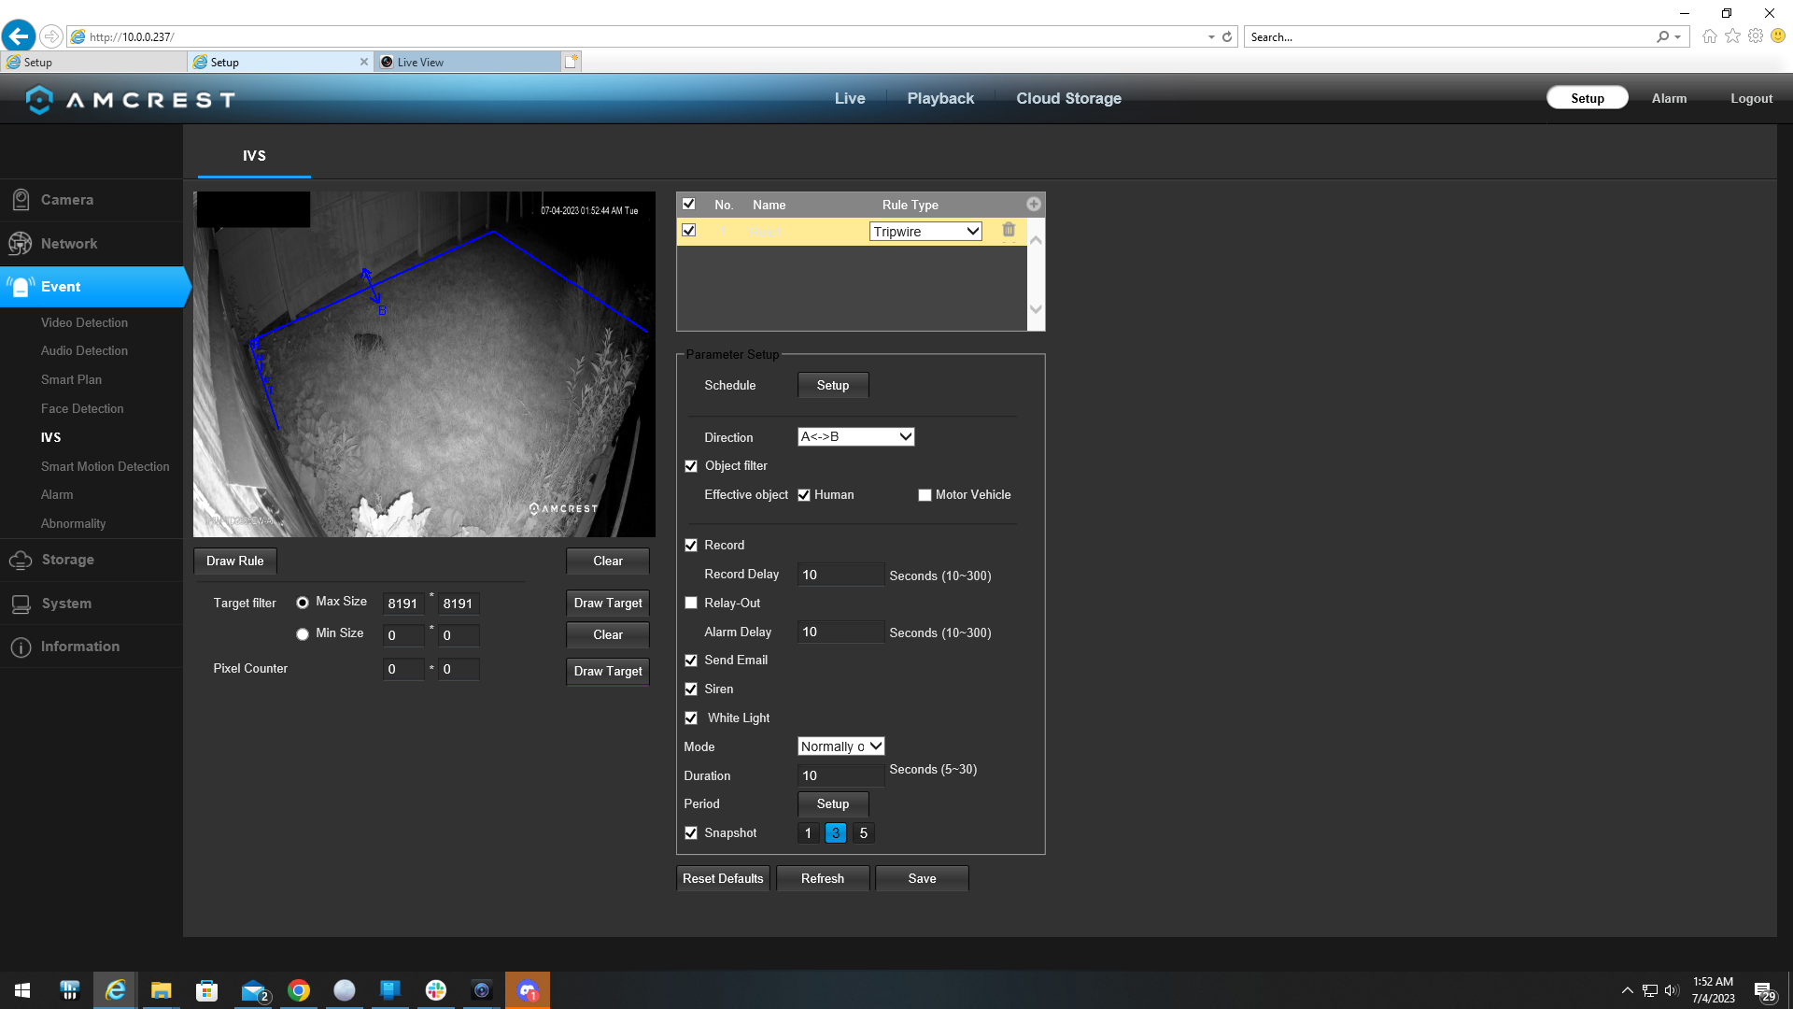Uncheck the Human effective object

pos(804,495)
